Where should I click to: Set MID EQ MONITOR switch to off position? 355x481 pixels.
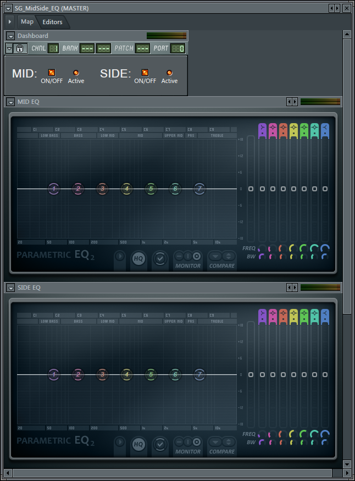pyautogui.click(x=179, y=256)
